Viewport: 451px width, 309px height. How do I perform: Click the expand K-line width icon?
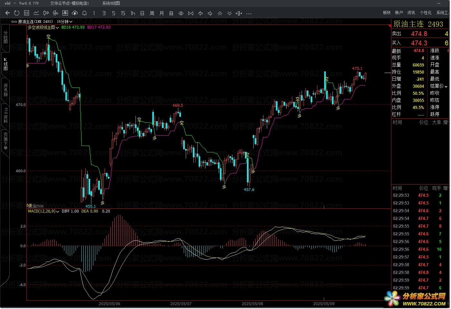(x=181, y=13)
